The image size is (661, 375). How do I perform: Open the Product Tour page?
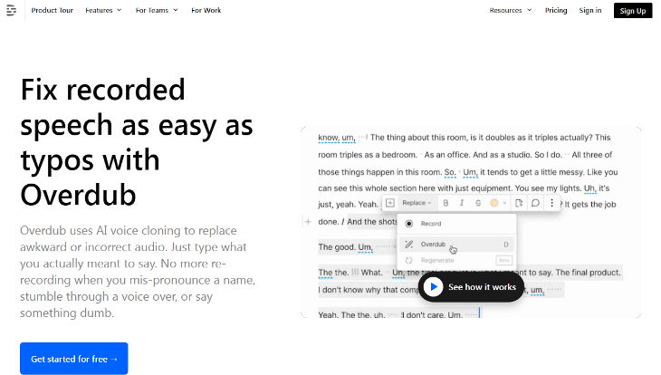point(53,10)
